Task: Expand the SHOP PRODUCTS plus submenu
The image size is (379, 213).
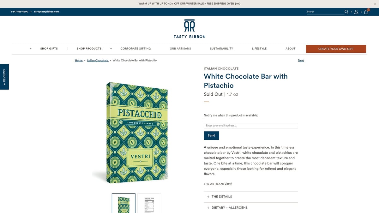Action: point(111,49)
